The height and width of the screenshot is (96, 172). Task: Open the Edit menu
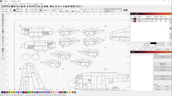[5, 4]
